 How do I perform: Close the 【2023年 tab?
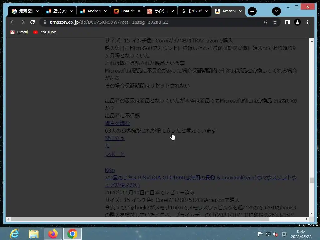point(207,11)
